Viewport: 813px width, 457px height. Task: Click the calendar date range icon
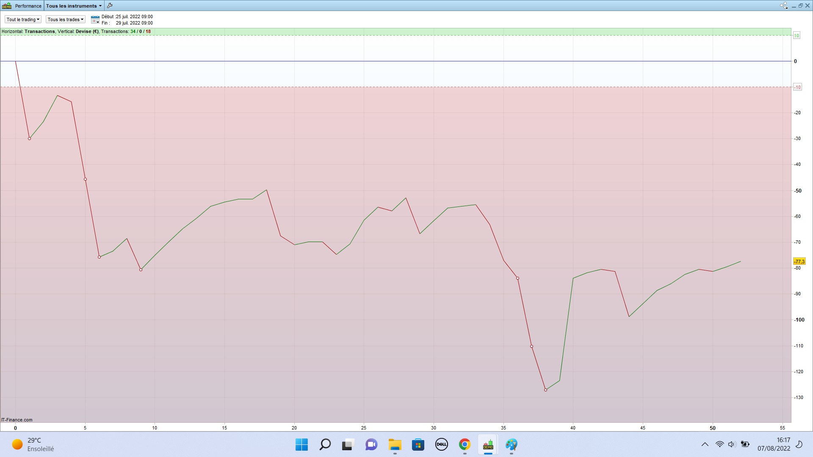(x=95, y=19)
